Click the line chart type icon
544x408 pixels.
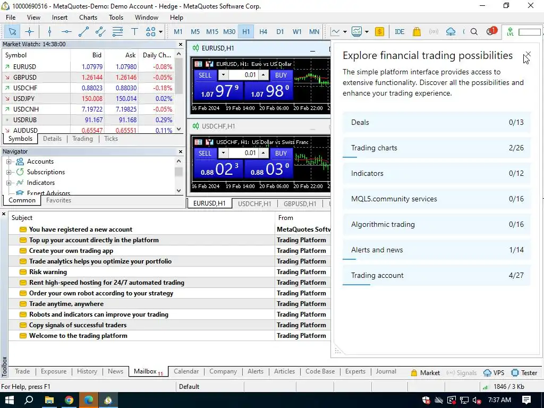coord(335,32)
